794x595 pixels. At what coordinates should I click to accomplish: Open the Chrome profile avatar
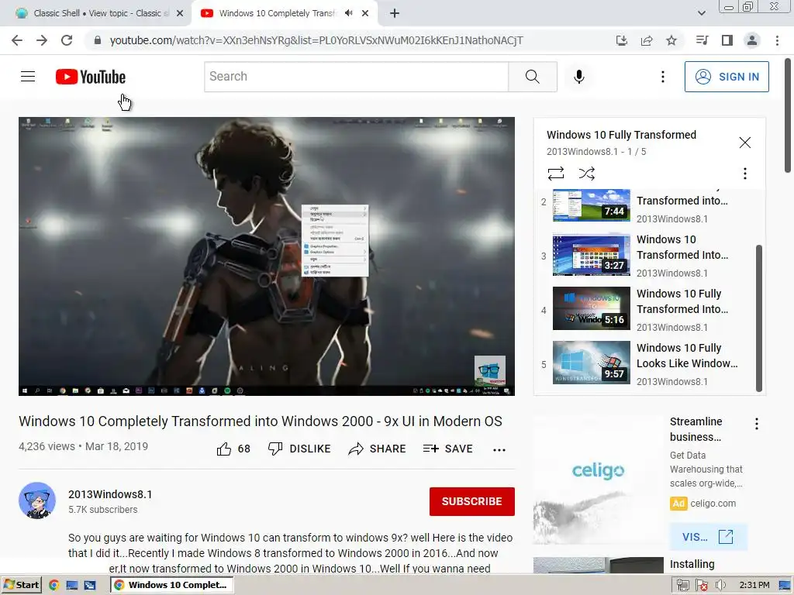(752, 40)
